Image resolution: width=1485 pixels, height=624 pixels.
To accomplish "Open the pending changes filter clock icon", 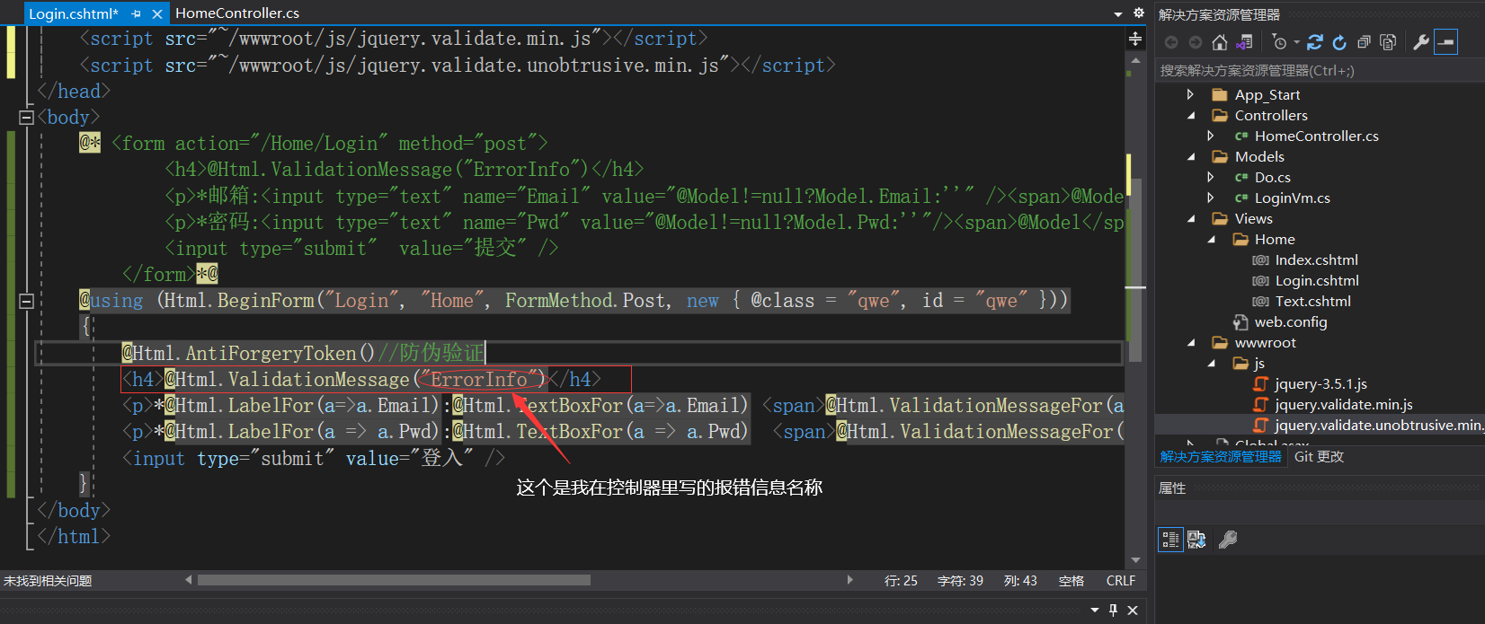I will point(1280,42).
